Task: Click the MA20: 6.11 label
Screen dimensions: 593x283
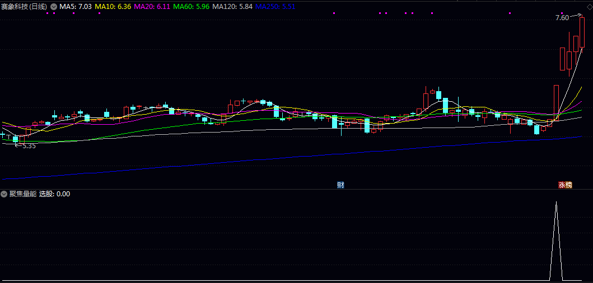Action: click(152, 6)
